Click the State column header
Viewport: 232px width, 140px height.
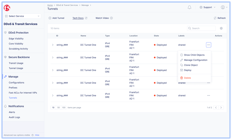point(156,36)
